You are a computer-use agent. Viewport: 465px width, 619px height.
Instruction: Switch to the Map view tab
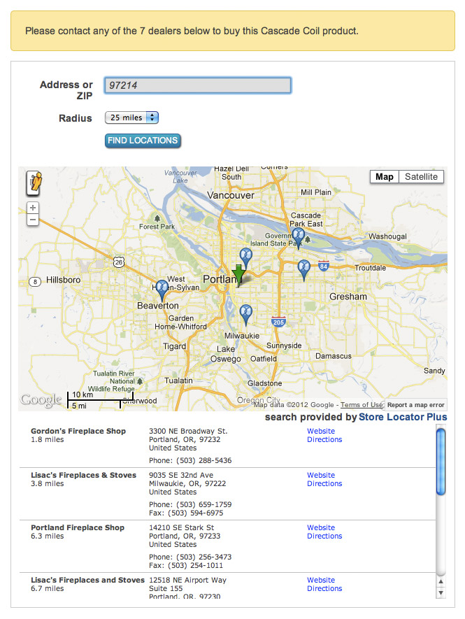(x=385, y=176)
